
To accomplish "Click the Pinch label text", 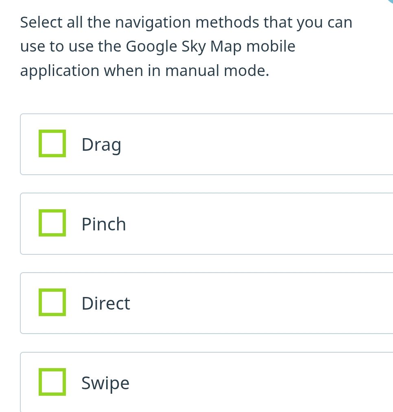I will [104, 223].
